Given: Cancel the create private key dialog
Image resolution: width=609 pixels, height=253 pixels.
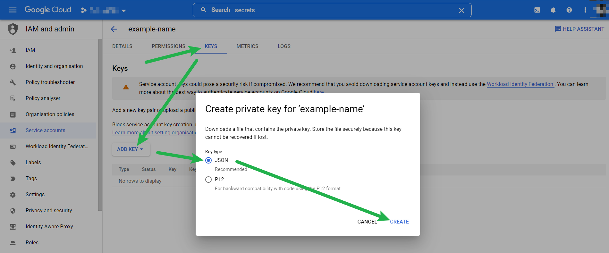Looking at the screenshot, I should pos(367,222).
